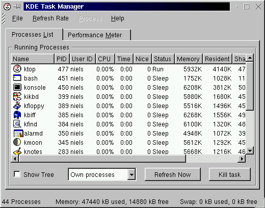Sort by the Memory column header
This screenshot has width=265, height=208.
coord(189,59)
